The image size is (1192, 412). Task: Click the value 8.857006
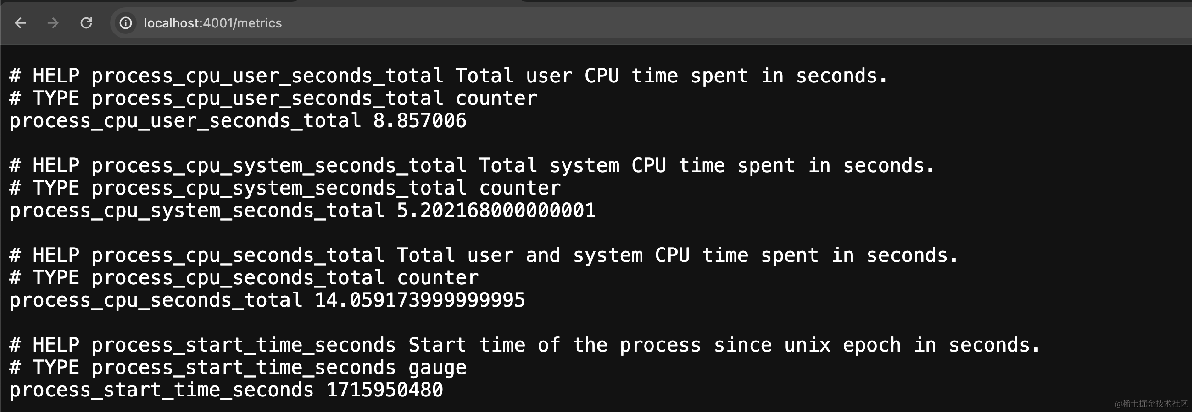[x=420, y=121]
